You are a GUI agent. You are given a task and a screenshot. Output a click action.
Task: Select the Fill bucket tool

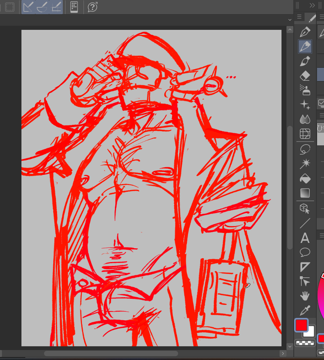click(305, 178)
